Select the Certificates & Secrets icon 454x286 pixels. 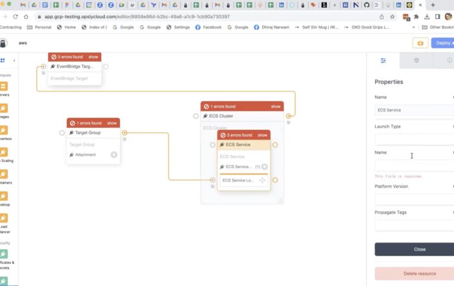[x=4, y=254]
